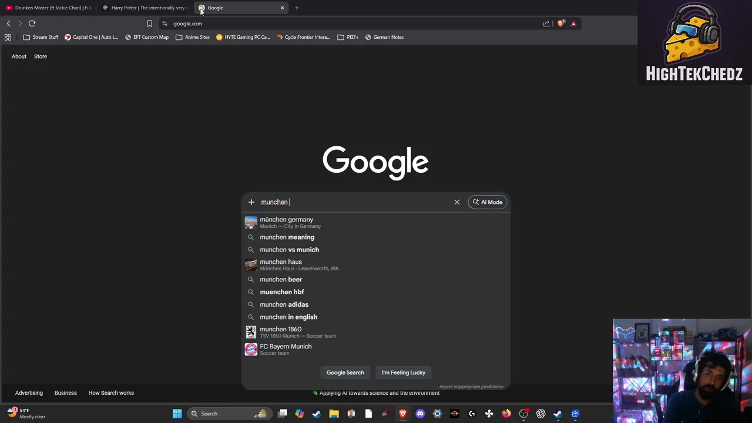Open a new browser tab
Image resolution: width=752 pixels, height=423 pixels.
pos(297,8)
